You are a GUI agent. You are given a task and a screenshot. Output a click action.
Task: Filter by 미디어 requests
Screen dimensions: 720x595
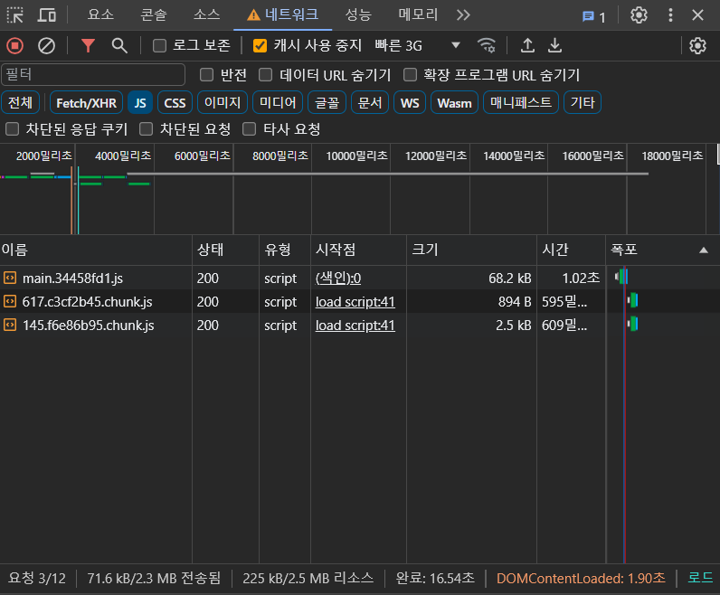tap(278, 102)
